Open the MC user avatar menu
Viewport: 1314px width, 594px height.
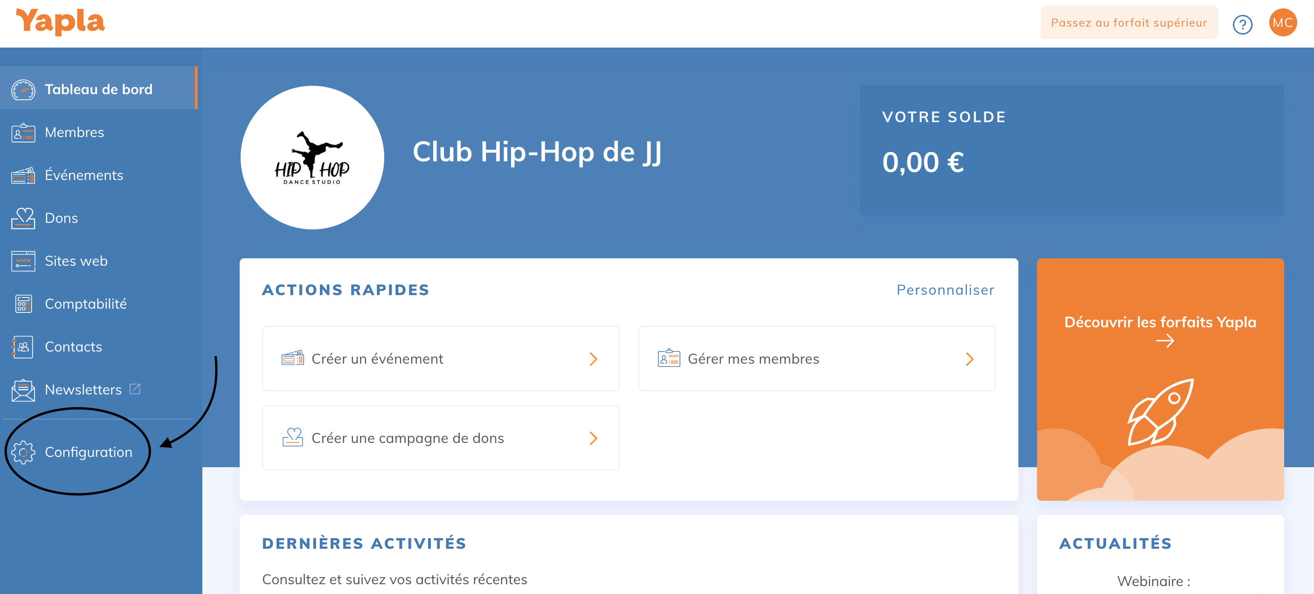[1282, 23]
